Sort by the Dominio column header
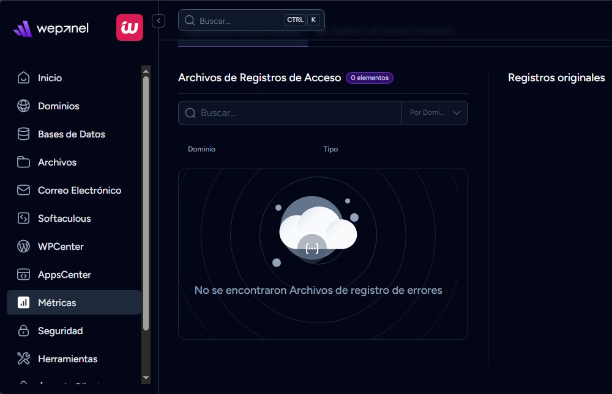 pos(201,149)
